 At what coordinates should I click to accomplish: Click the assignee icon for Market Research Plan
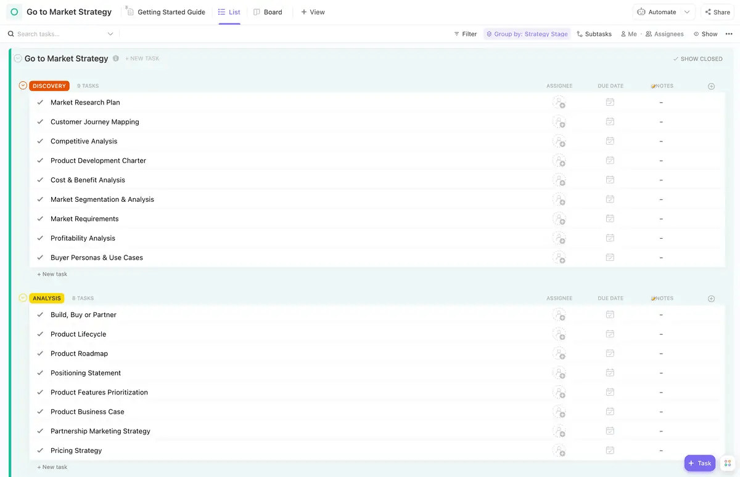(559, 103)
